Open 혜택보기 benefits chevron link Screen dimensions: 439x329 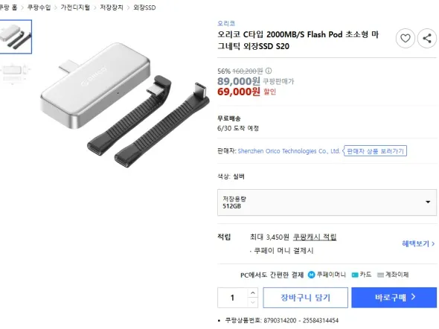point(418,243)
